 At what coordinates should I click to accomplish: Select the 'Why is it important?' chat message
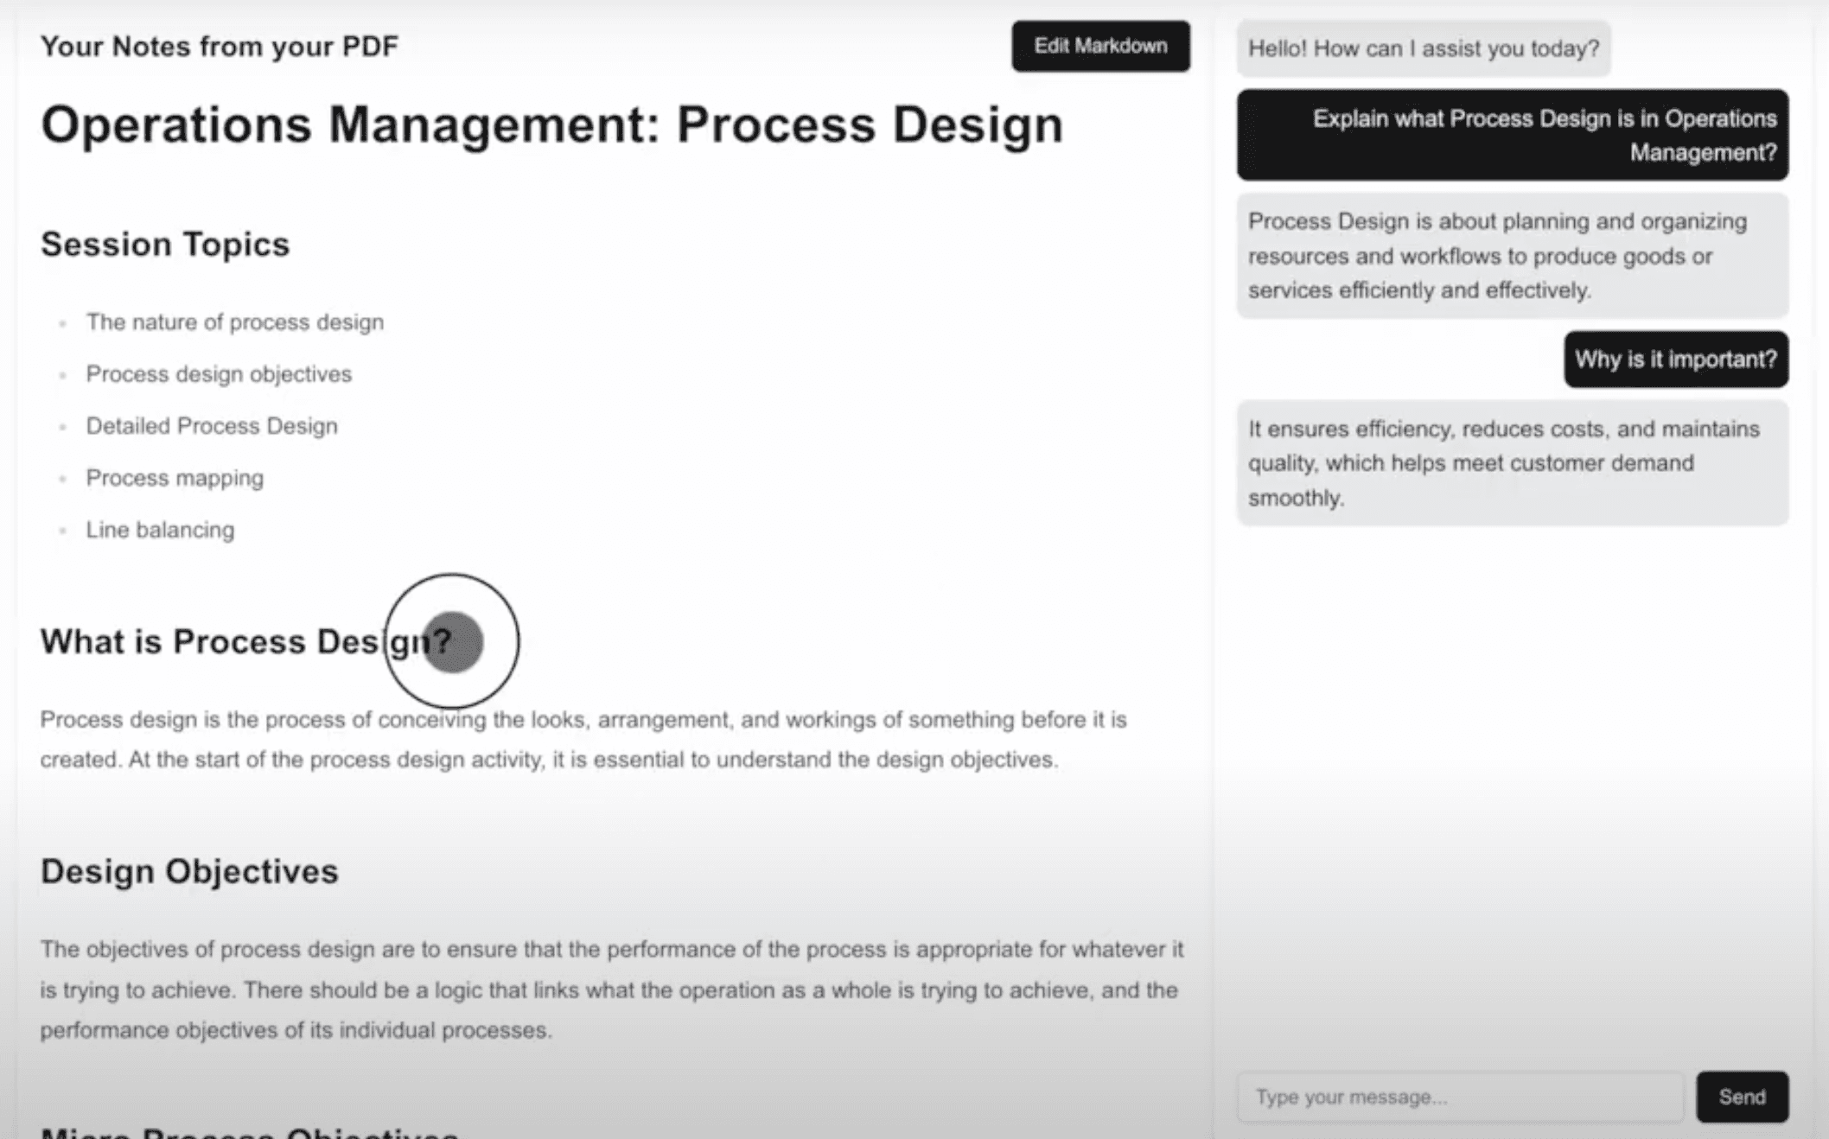pos(1675,360)
